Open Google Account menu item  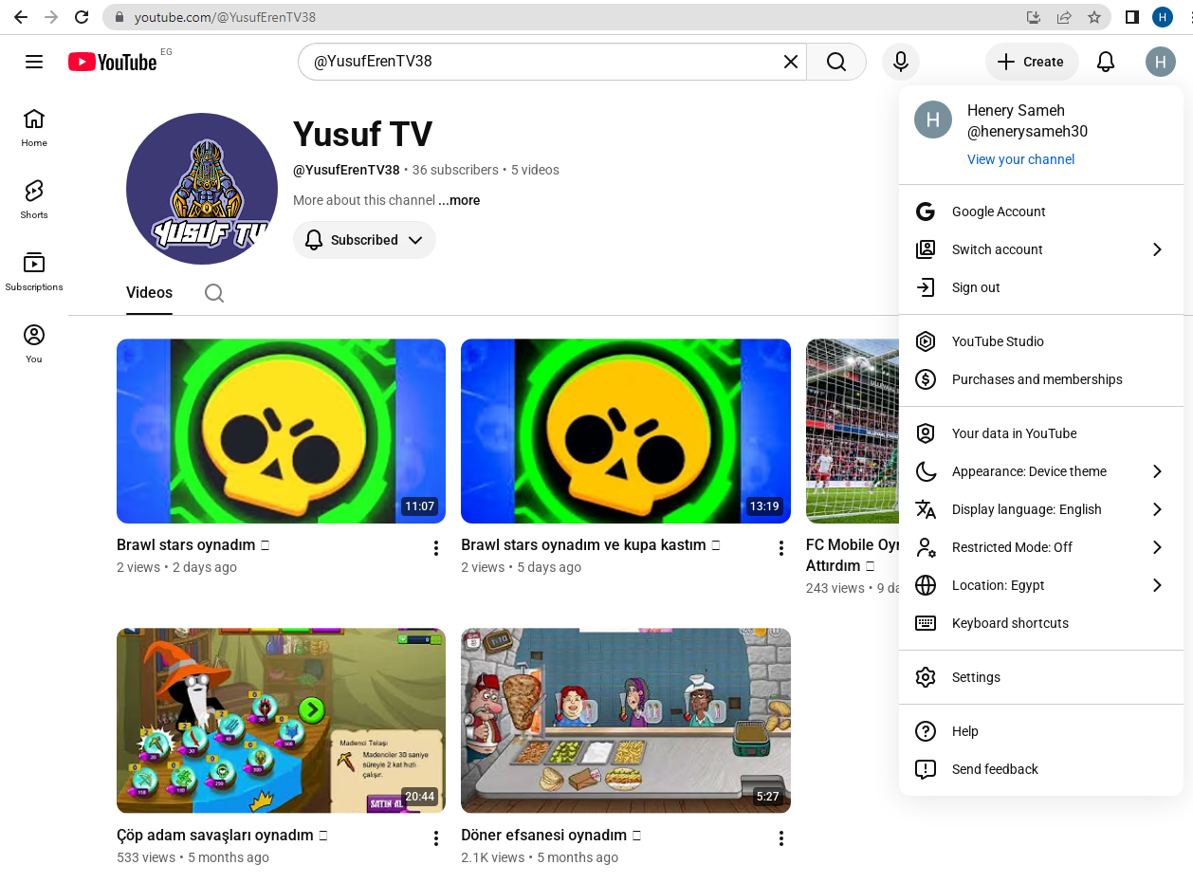[x=1041, y=212]
